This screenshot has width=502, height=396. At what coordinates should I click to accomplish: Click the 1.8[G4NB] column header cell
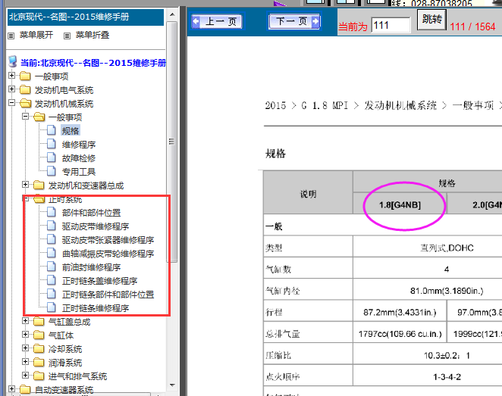pyautogui.click(x=400, y=204)
